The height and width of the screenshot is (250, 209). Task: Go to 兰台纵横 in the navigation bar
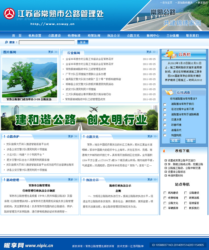[x=173, y=35]
